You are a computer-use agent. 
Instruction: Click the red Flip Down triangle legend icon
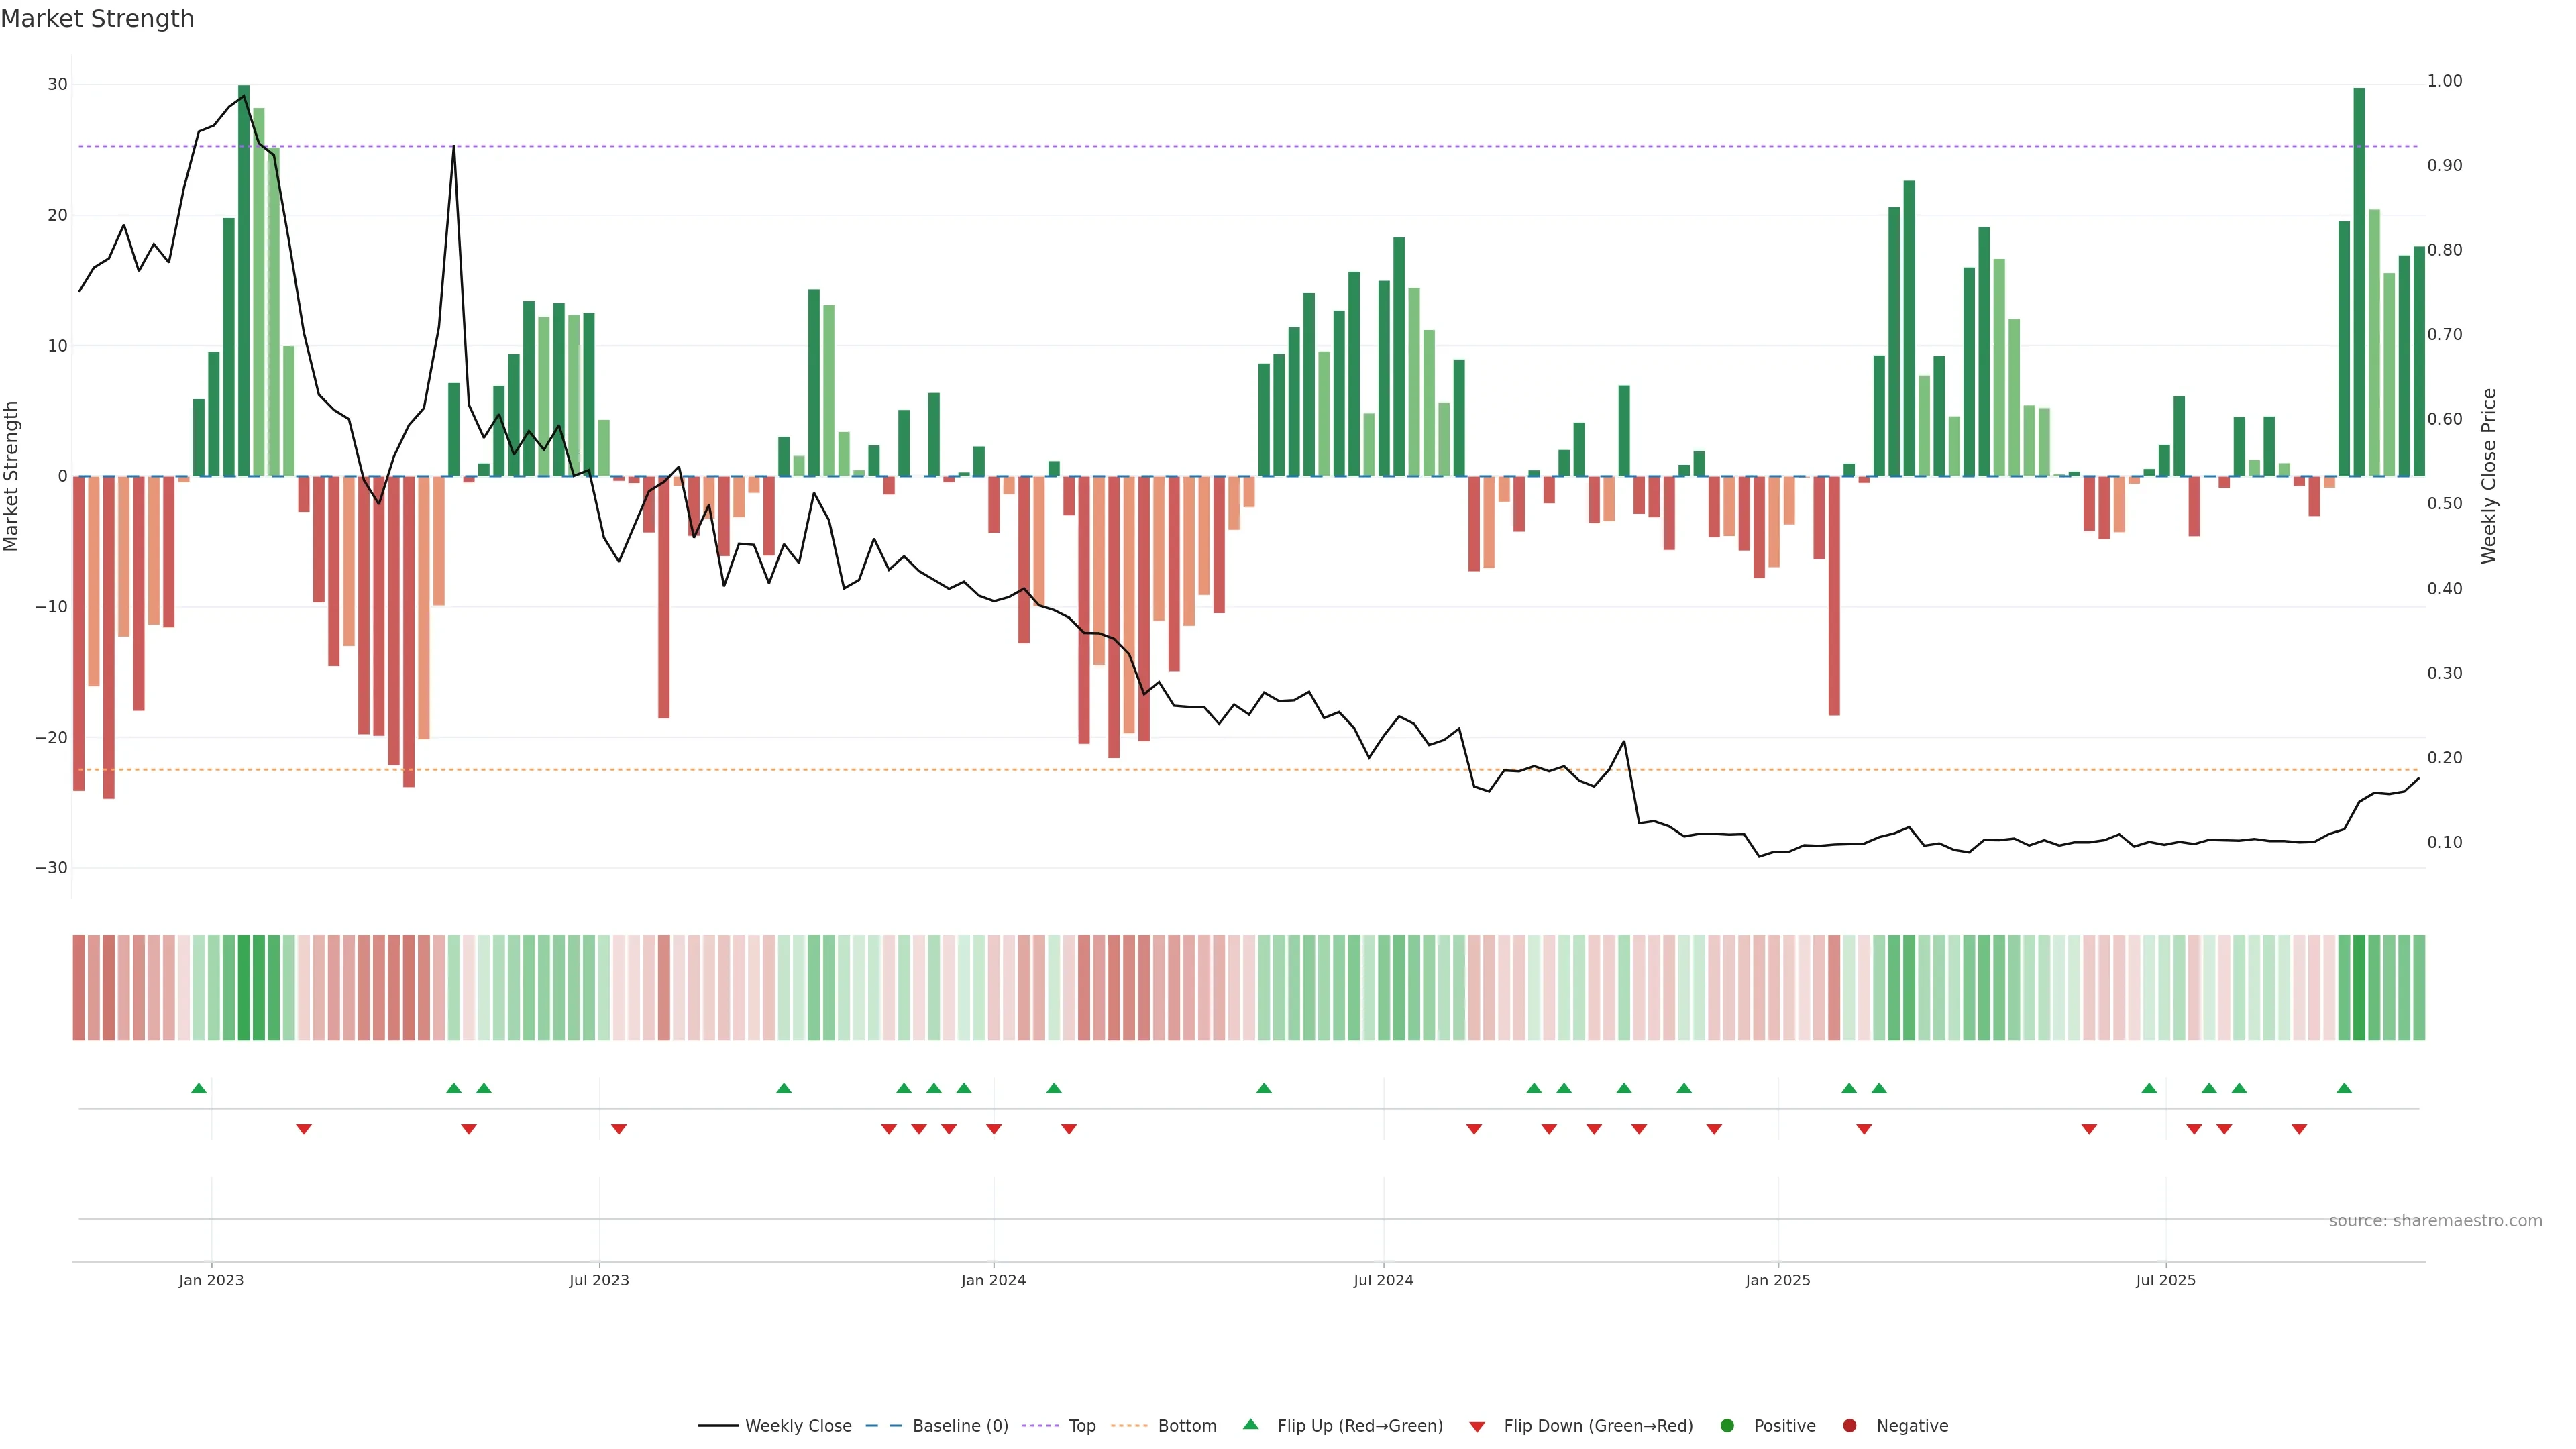[1477, 1426]
